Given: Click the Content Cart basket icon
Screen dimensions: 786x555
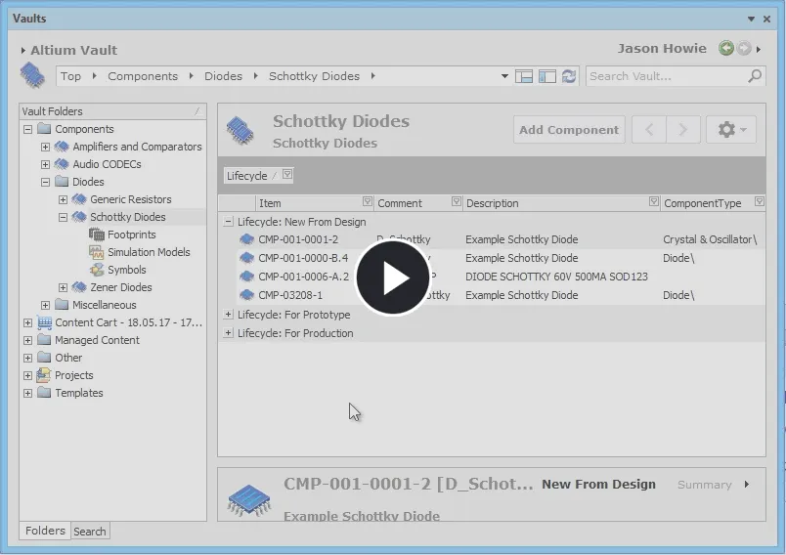Looking at the screenshot, I should 45,322.
